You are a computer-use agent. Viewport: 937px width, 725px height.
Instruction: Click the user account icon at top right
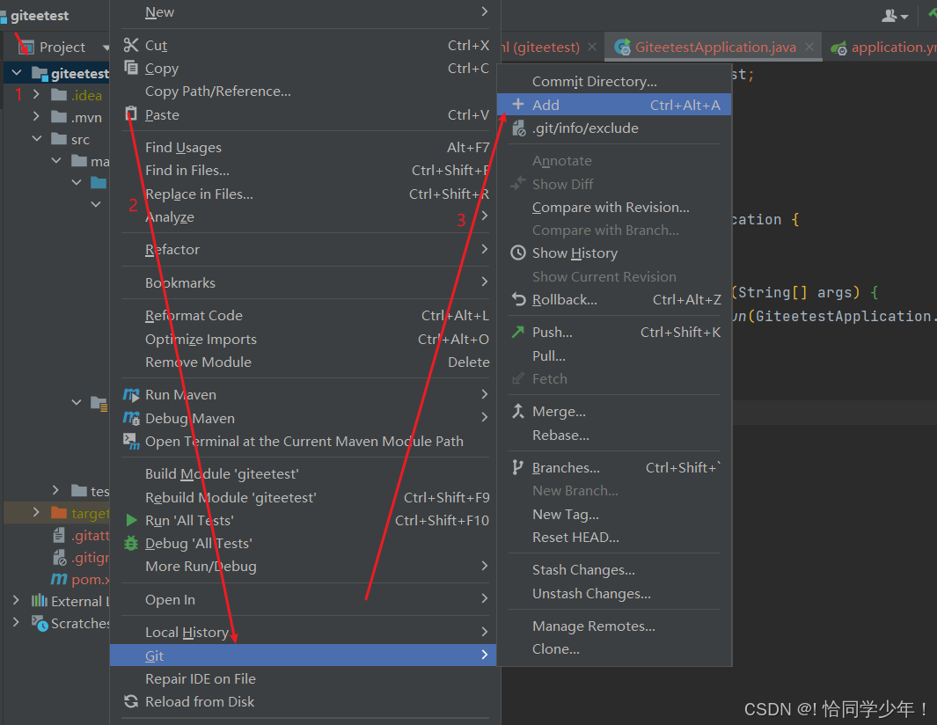coord(889,16)
